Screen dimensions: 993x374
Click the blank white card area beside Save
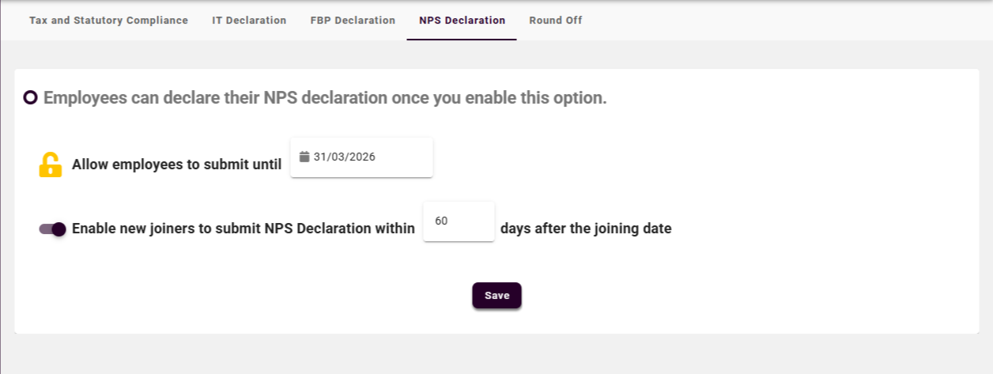(x=712, y=296)
